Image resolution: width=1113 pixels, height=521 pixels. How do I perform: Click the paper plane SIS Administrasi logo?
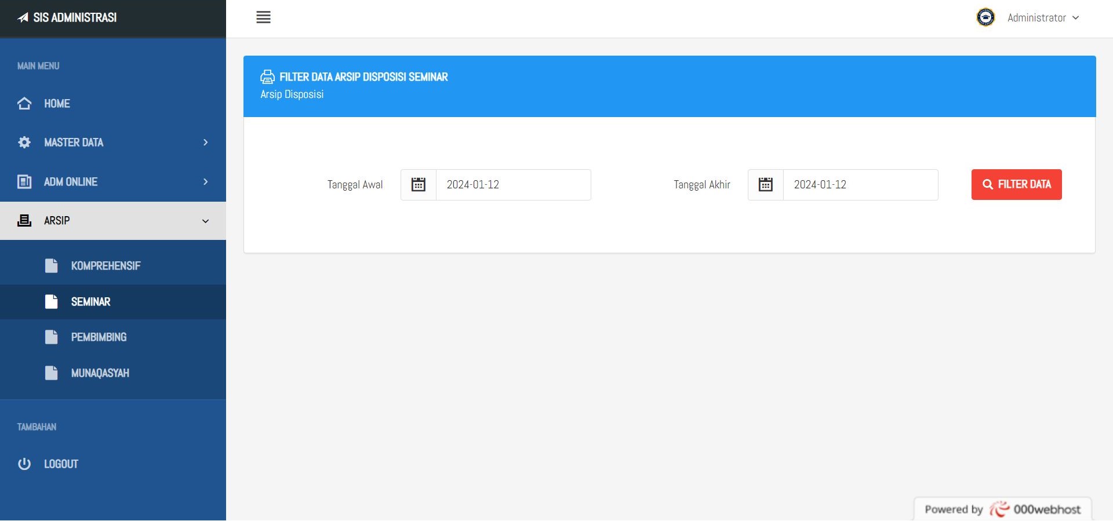click(23, 18)
